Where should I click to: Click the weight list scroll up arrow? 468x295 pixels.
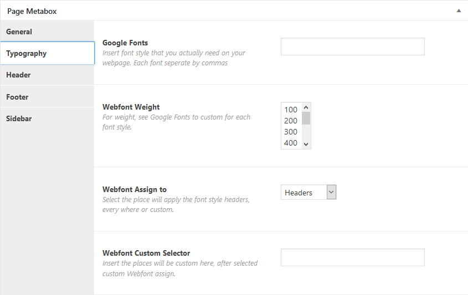(306, 107)
